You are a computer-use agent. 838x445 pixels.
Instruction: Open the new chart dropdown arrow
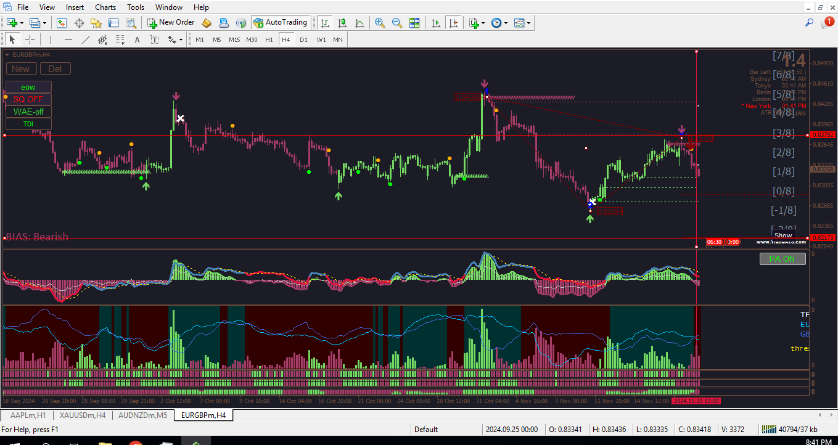pos(22,23)
